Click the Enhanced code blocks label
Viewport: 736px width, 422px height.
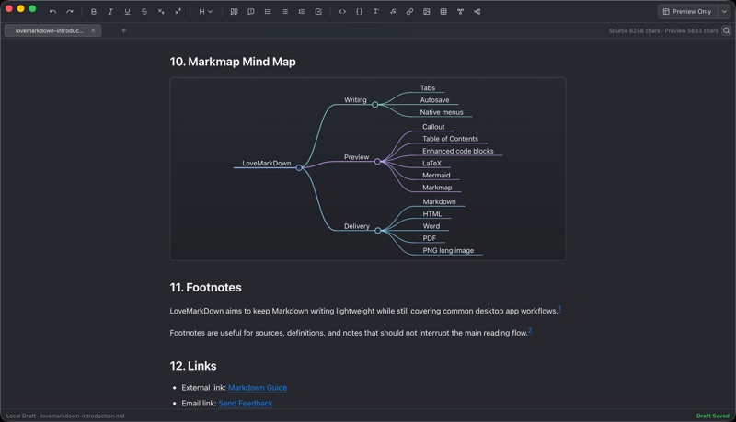(x=457, y=151)
